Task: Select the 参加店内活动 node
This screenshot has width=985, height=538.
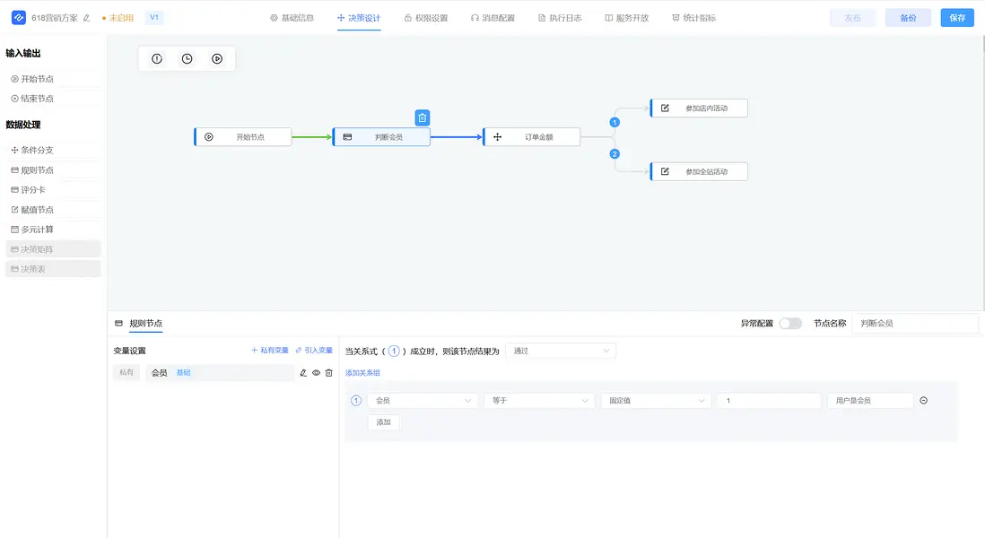Action: 699,108
